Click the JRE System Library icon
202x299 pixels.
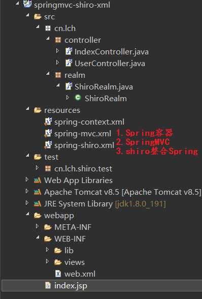pyautogui.click(x=38, y=203)
